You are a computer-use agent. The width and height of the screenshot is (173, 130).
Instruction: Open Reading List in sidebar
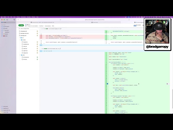point(6,108)
